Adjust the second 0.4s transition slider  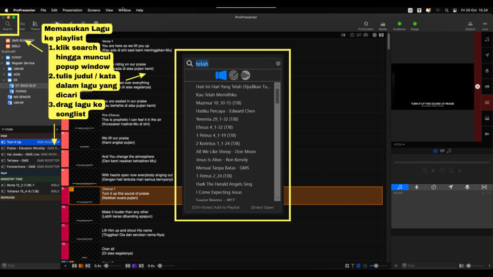click(x=166, y=265)
